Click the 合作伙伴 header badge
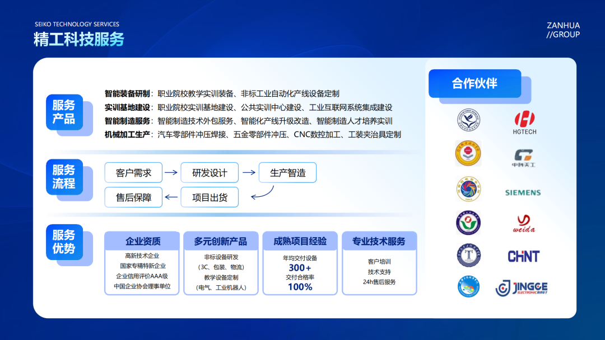 474,83
